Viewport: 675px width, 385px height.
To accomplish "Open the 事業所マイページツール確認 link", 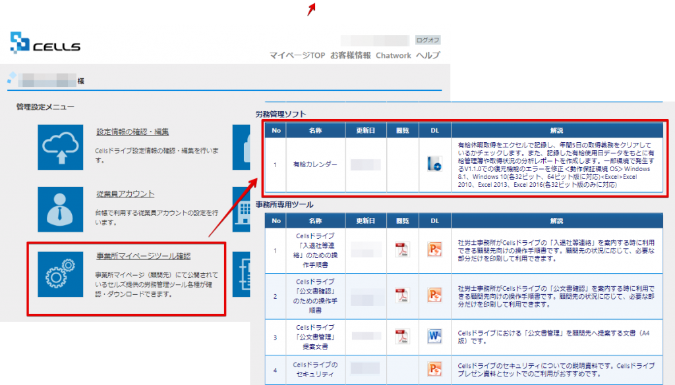I will pyautogui.click(x=143, y=256).
